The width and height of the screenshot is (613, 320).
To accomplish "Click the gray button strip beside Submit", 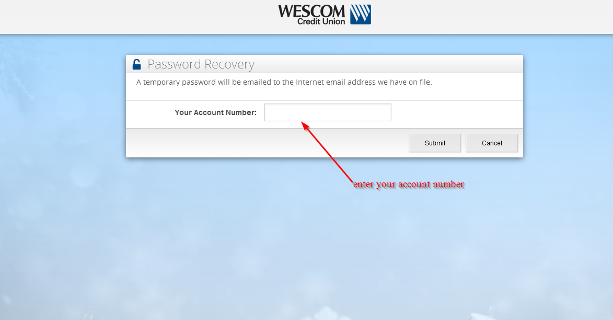I will pos(266,143).
